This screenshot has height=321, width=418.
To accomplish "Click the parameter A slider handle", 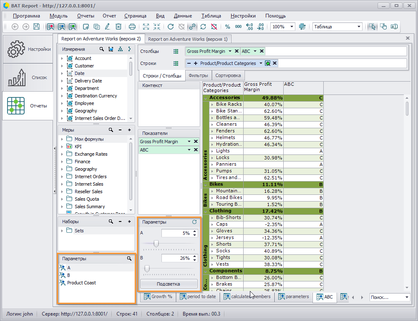I will [x=156, y=243].
